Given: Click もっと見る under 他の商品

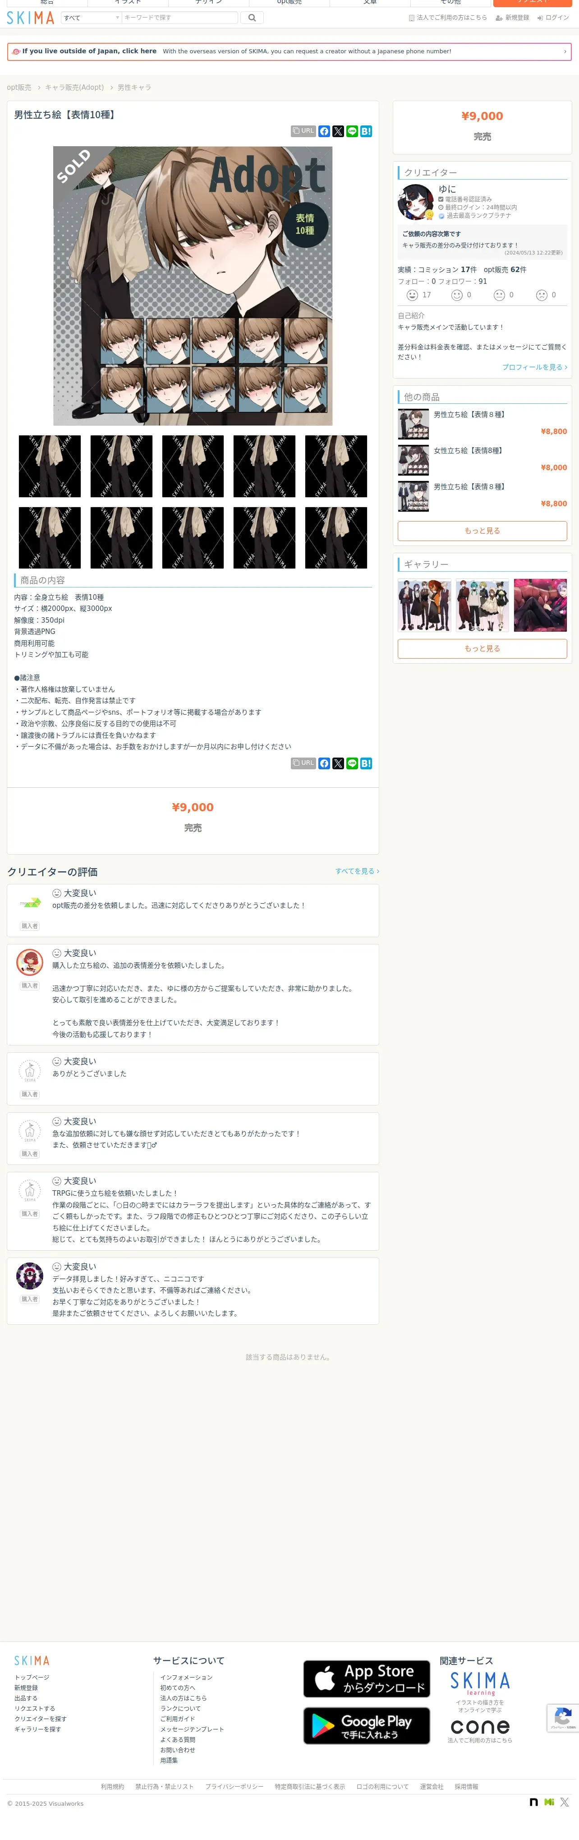Looking at the screenshot, I should pyautogui.click(x=482, y=531).
